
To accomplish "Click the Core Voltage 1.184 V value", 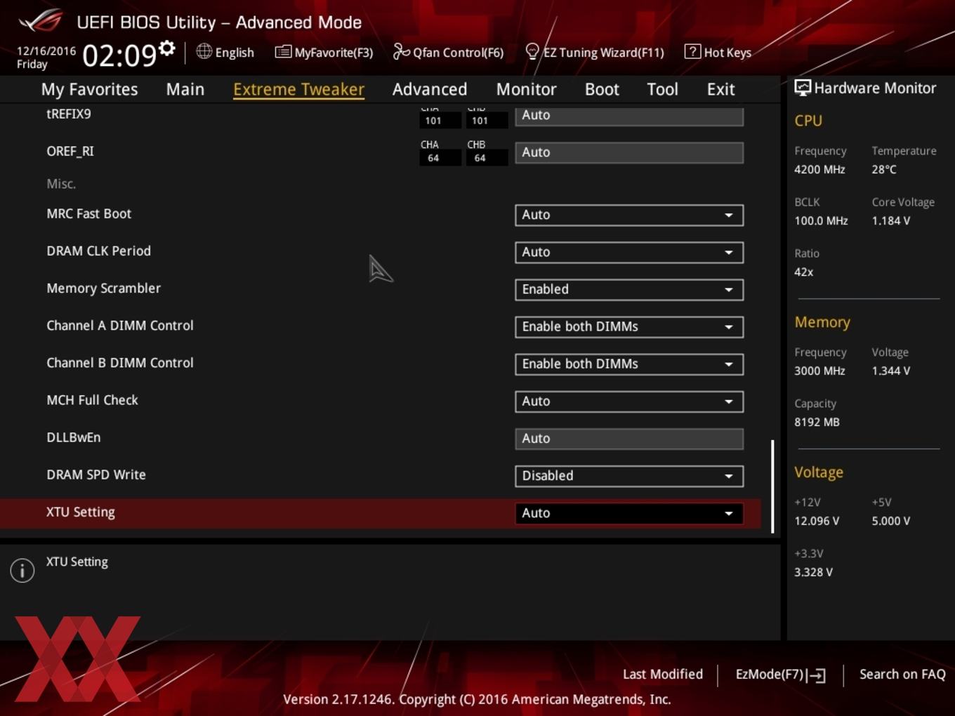I will click(890, 220).
